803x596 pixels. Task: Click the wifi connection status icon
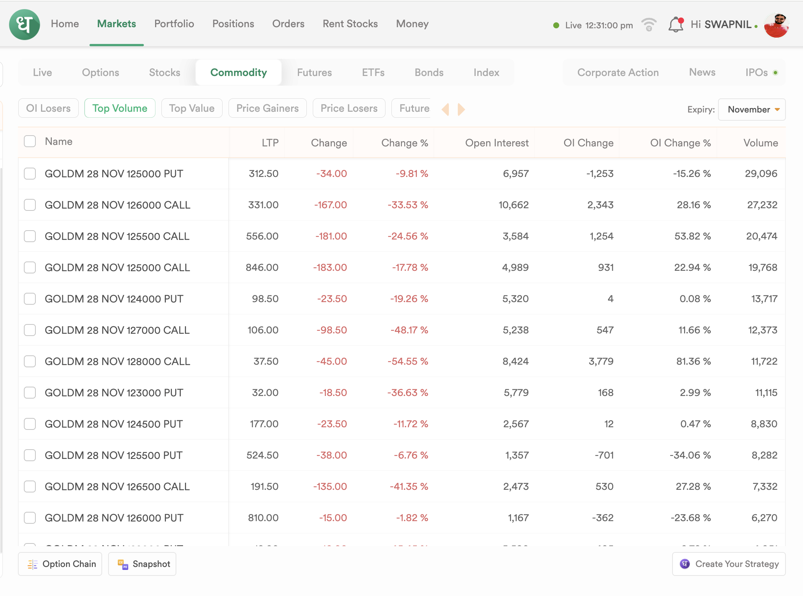tap(649, 25)
